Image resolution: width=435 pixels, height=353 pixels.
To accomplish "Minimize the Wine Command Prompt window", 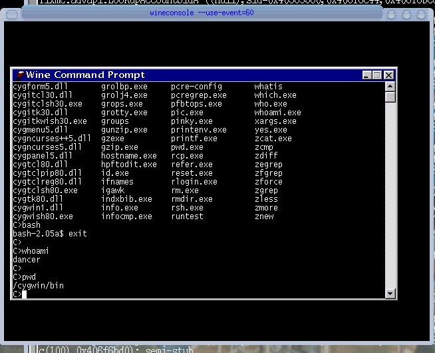I will pyautogui.click(x=366, y=75).
